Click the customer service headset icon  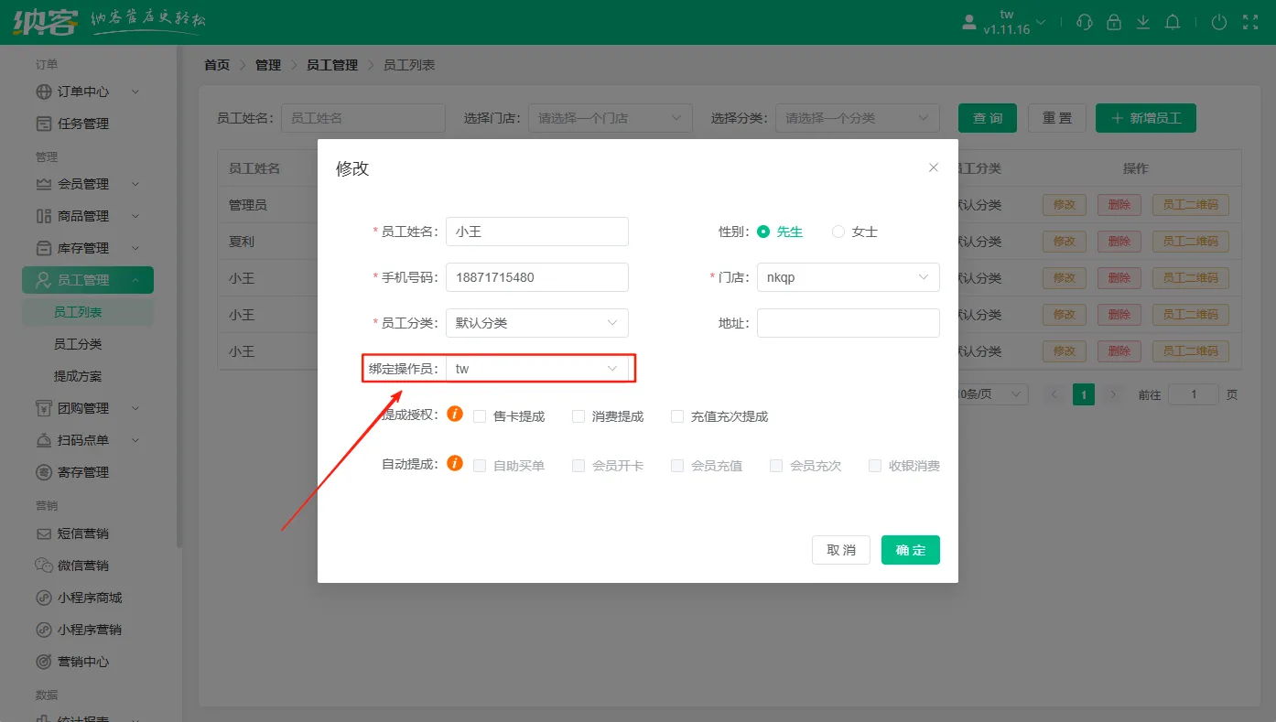click(1085, 22)
